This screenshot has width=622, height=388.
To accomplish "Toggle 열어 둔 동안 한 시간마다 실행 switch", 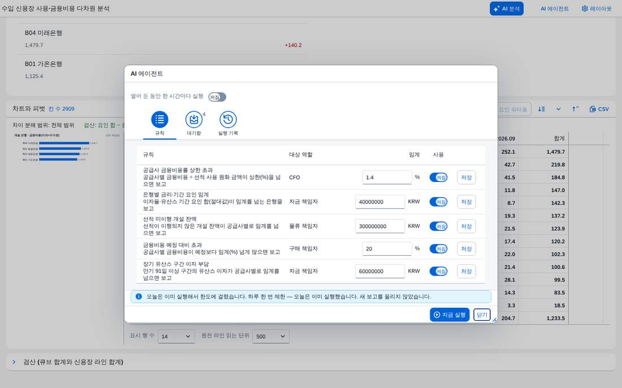I will pos(217,97).
